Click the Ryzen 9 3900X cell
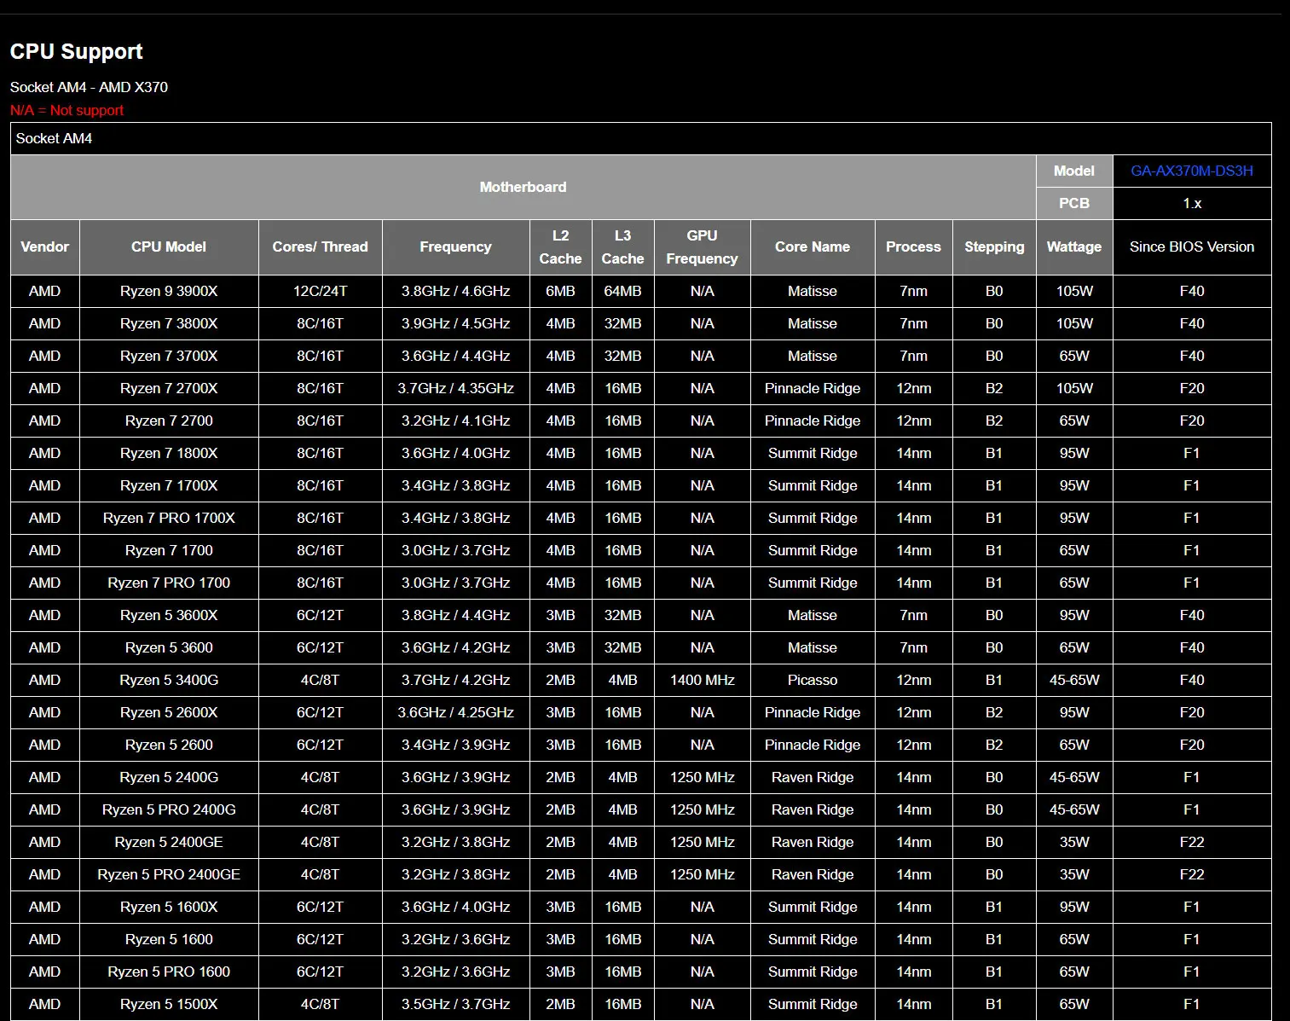 [169, 291]
